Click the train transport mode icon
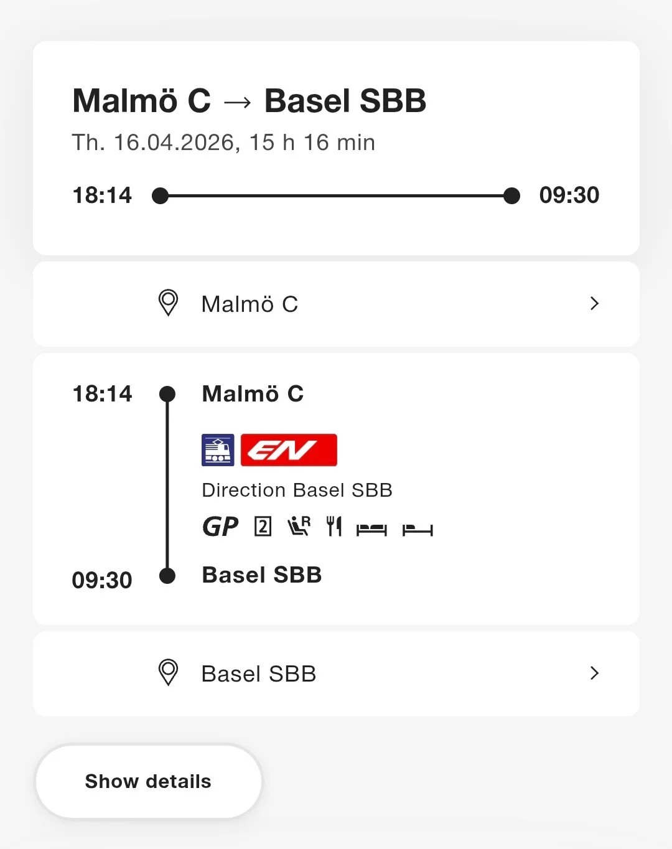The width and height of the screenshot is (672, 849). [x=218, y=450]
